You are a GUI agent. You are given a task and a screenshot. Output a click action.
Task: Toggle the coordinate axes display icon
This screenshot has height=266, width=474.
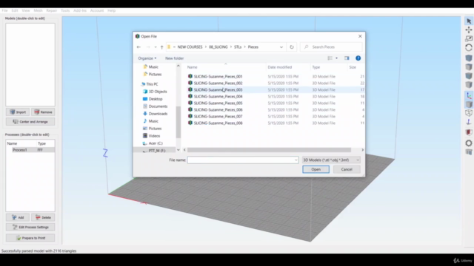[469, 96]
